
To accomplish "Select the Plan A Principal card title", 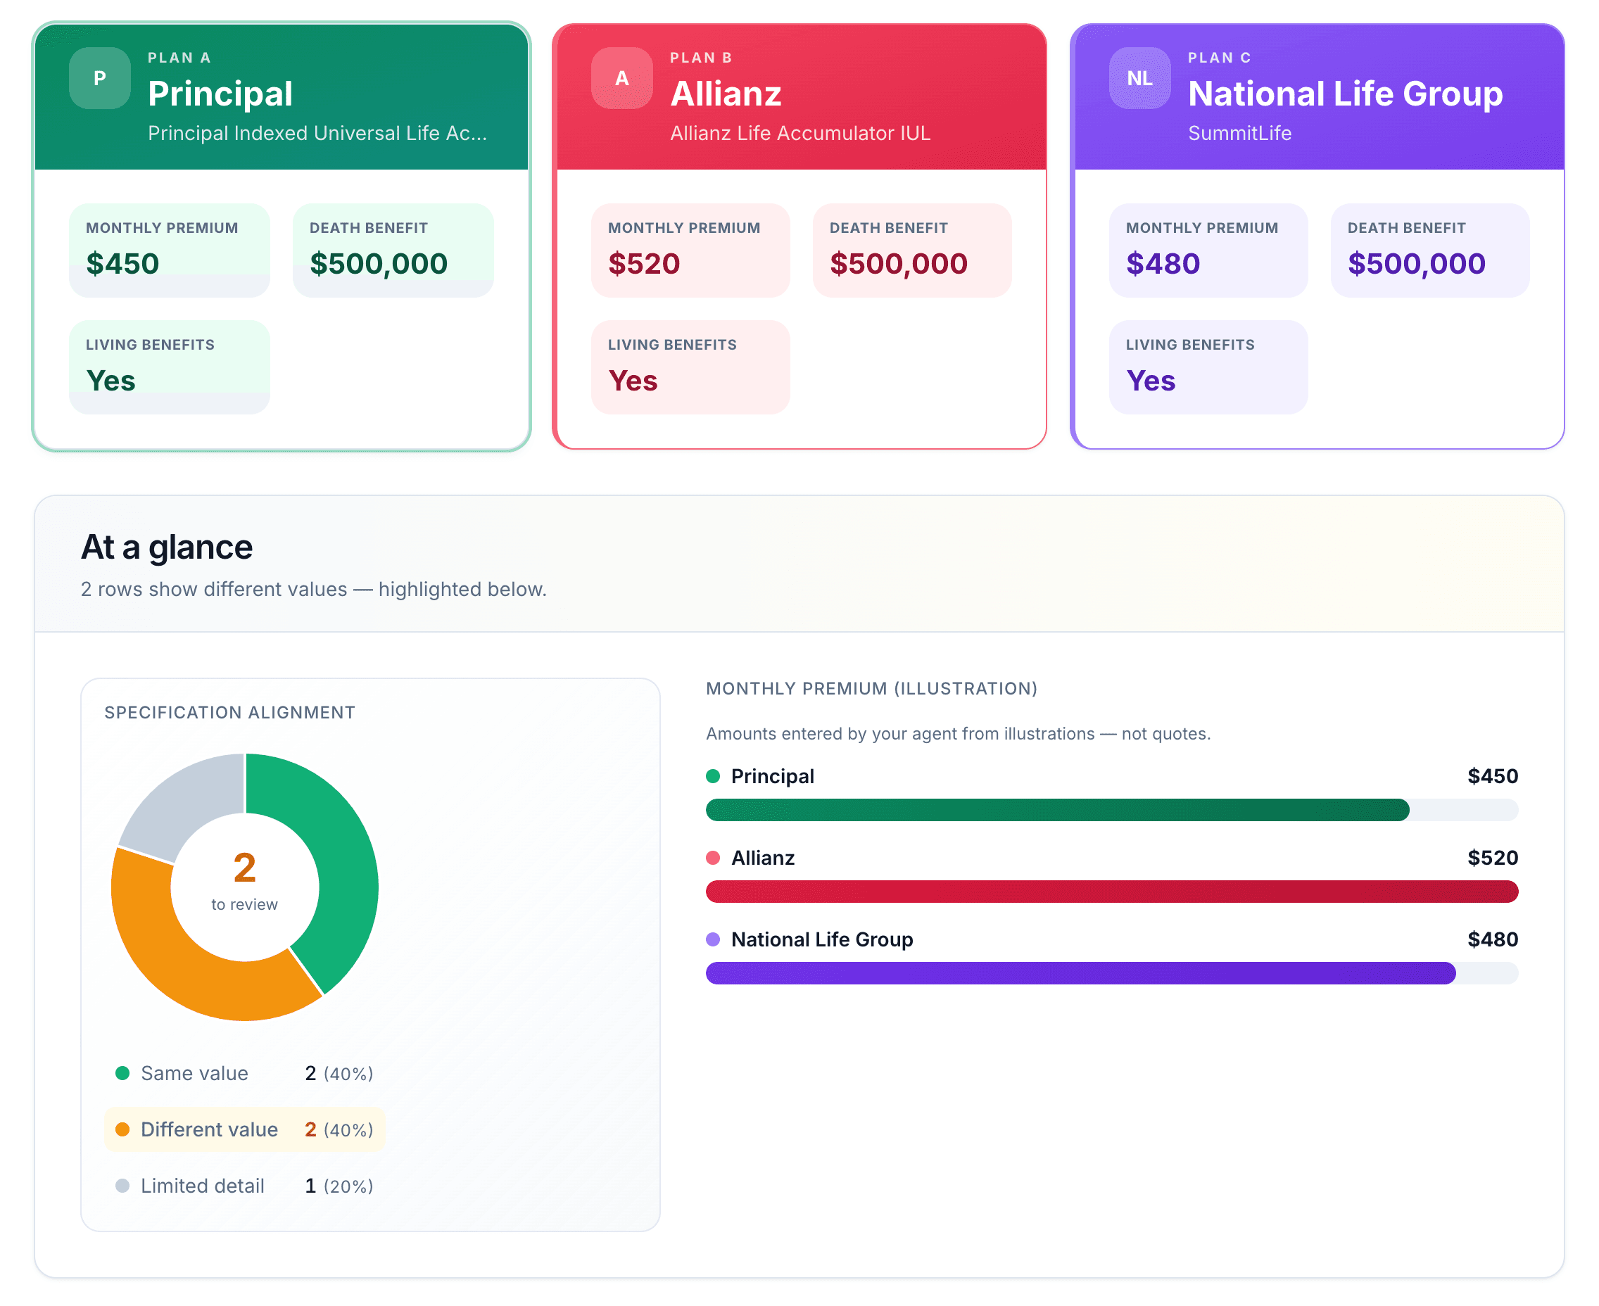I will [x=220, y=94].
